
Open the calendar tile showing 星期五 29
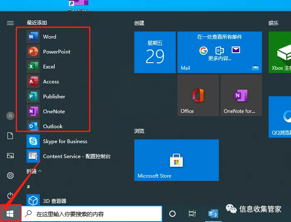(x=155, y=52)
